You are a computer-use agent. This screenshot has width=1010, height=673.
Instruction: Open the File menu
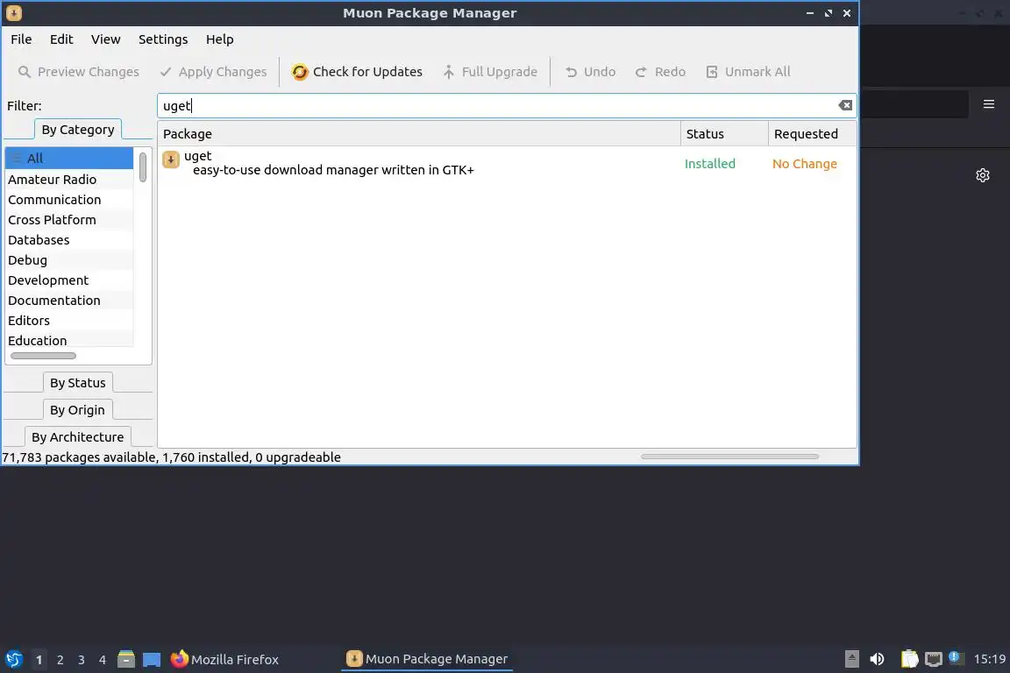coord(21,39)
